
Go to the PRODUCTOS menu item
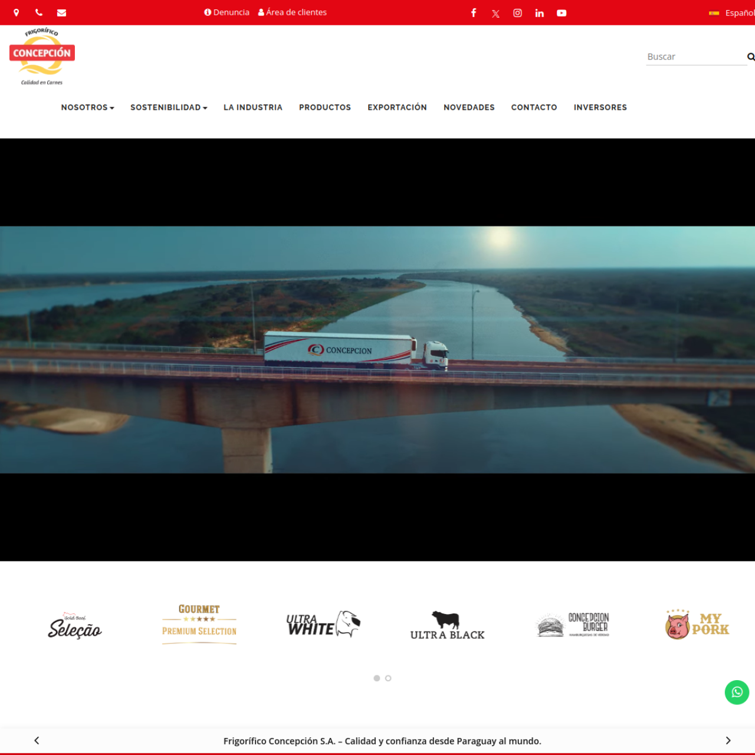pyautogui.click(x=325, y=107)
